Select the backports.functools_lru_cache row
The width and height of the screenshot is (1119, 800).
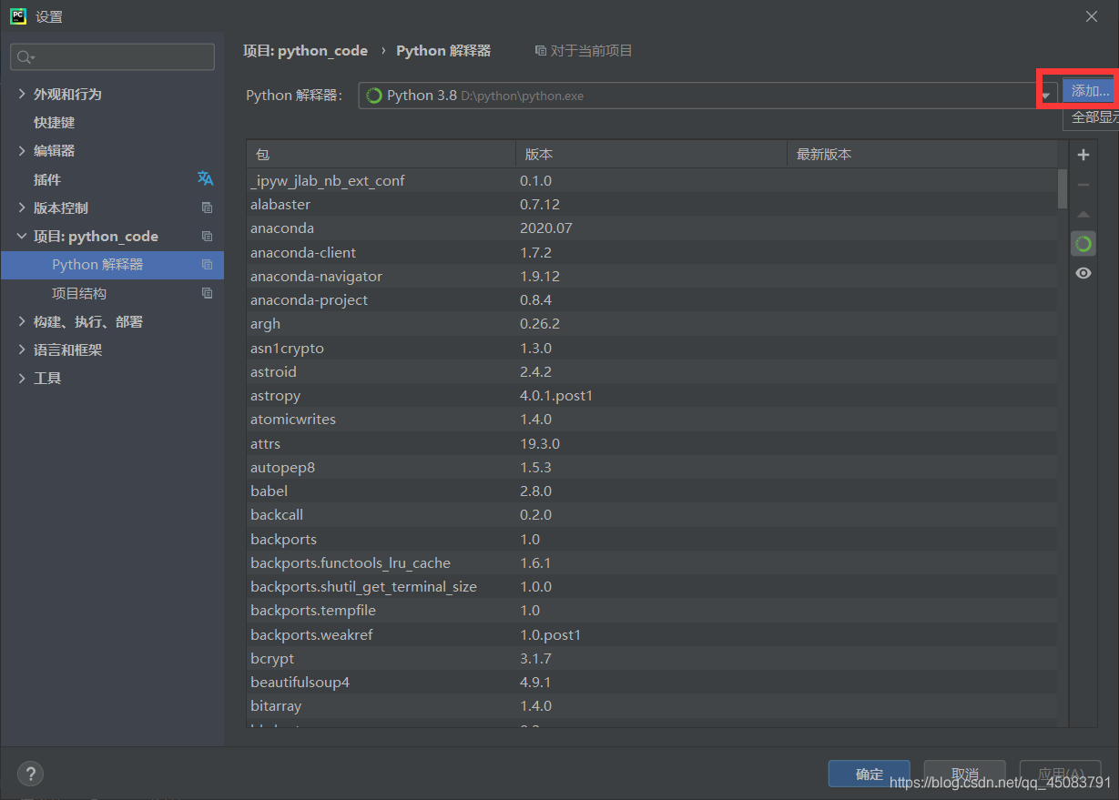click(x=652, y=562)
